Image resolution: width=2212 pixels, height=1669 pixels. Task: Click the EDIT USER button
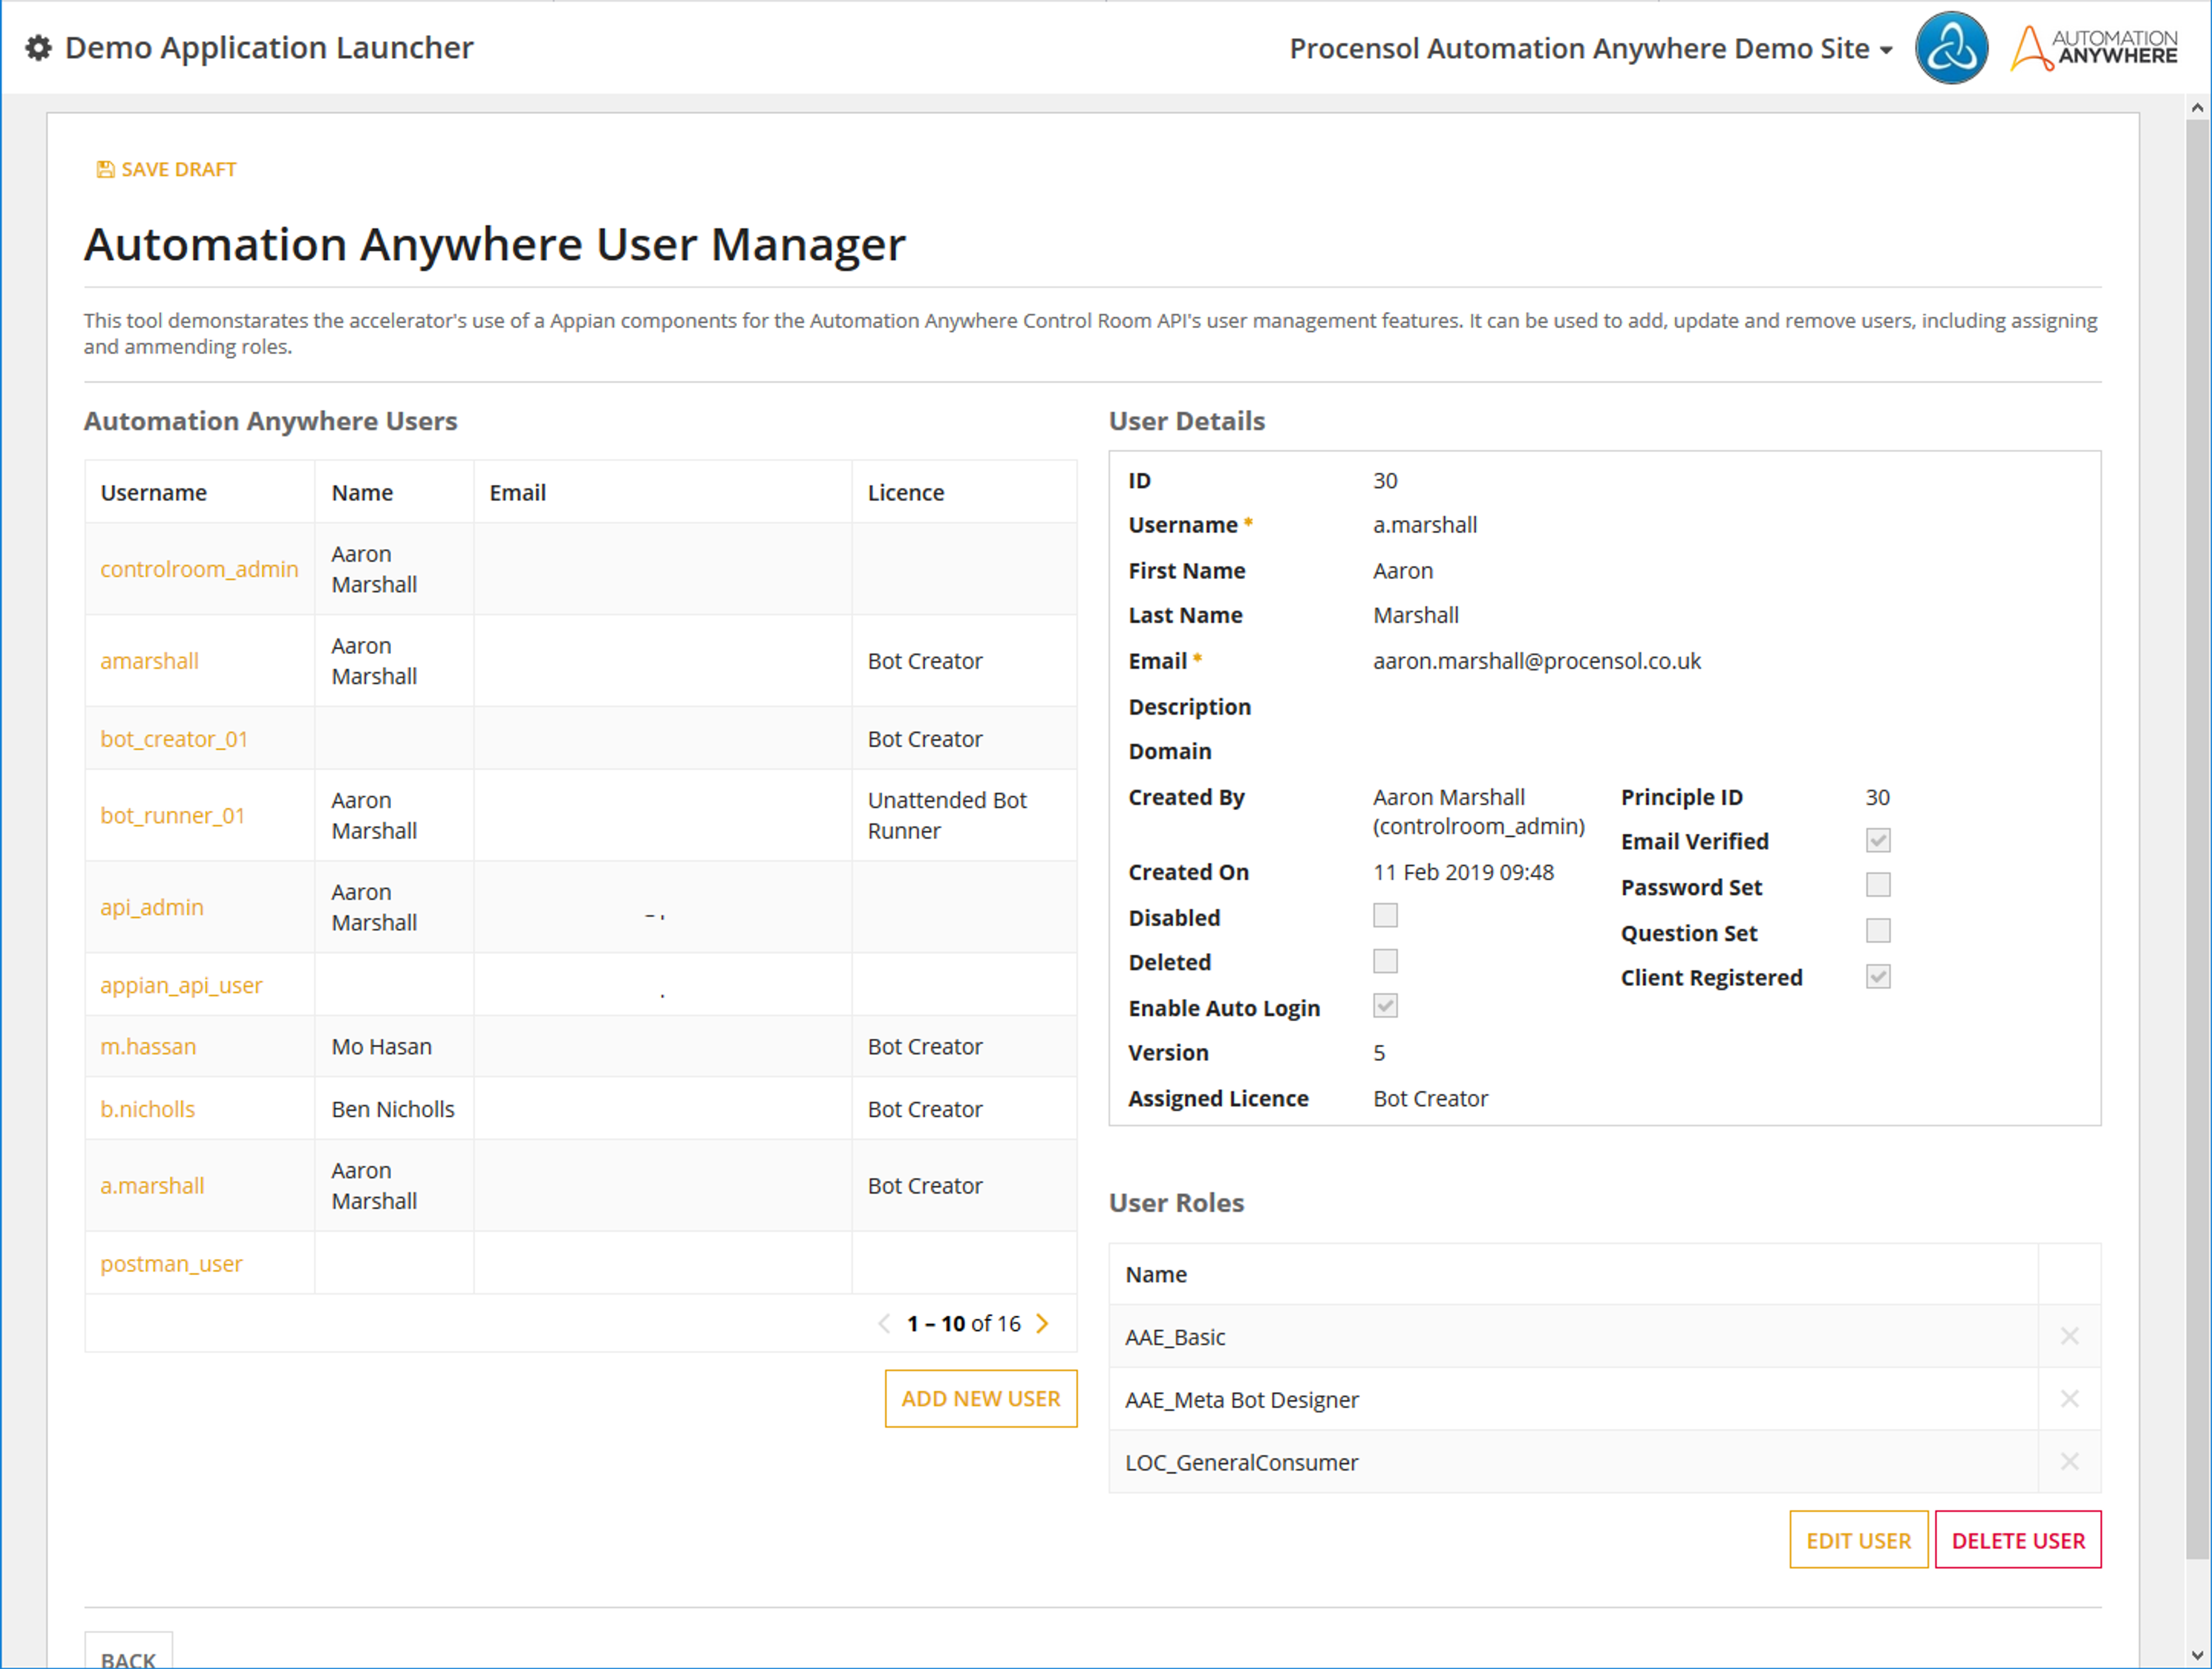coord(1858,1540)
